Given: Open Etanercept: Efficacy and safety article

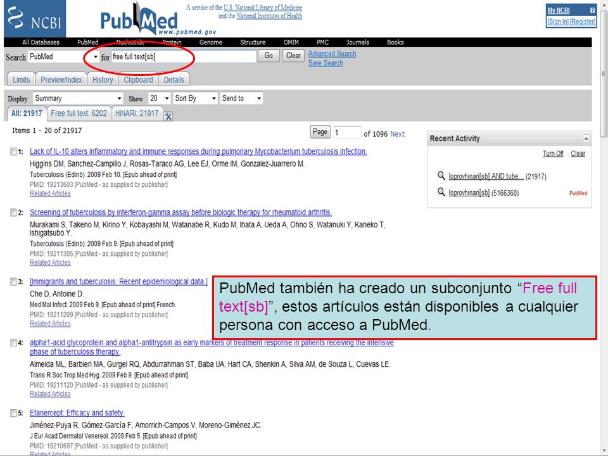Looking at the screenshot, I should point(77,413).
